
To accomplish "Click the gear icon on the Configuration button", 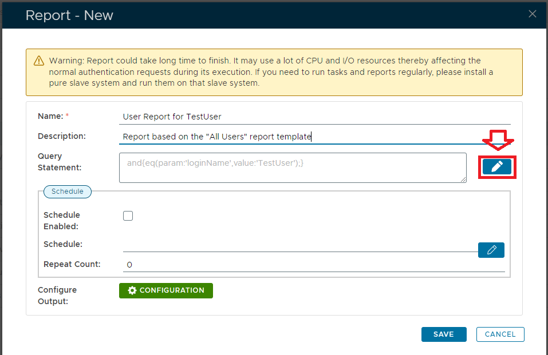I will pos(132,290).
